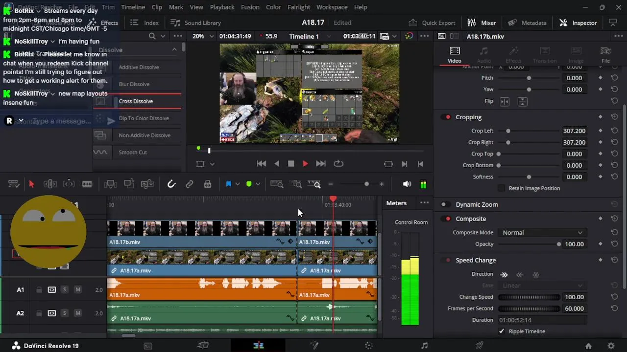Open the Cut page icon
The height and width of the screenshot is (352, 627).
[x=203, y=346]
